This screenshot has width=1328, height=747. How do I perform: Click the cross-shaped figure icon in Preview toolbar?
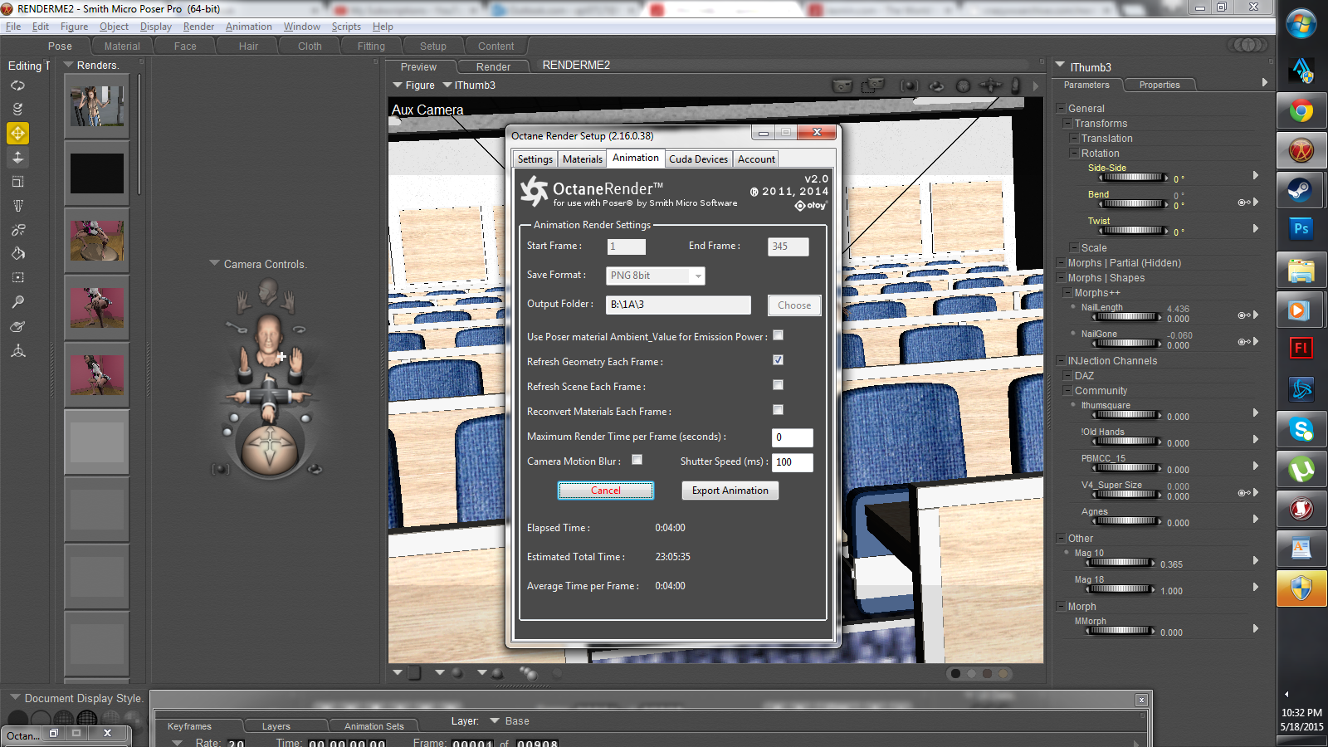point(990,85)
